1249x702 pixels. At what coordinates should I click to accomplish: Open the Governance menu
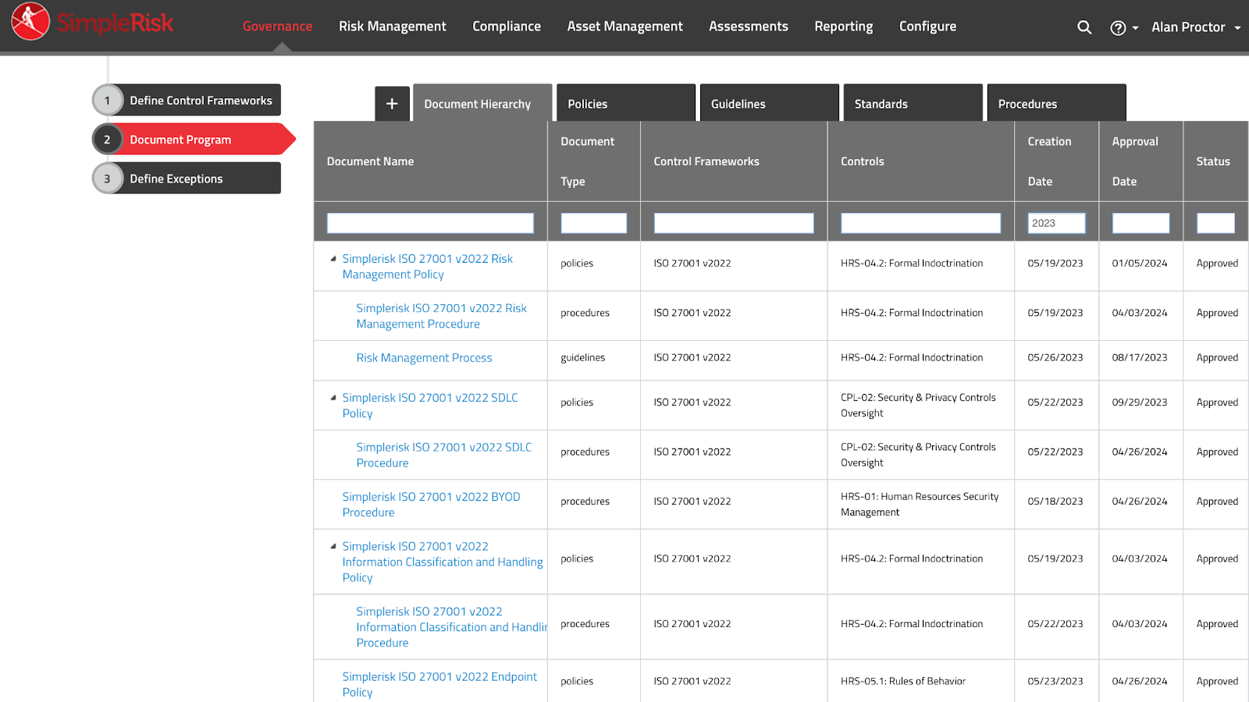pos(277,27)
